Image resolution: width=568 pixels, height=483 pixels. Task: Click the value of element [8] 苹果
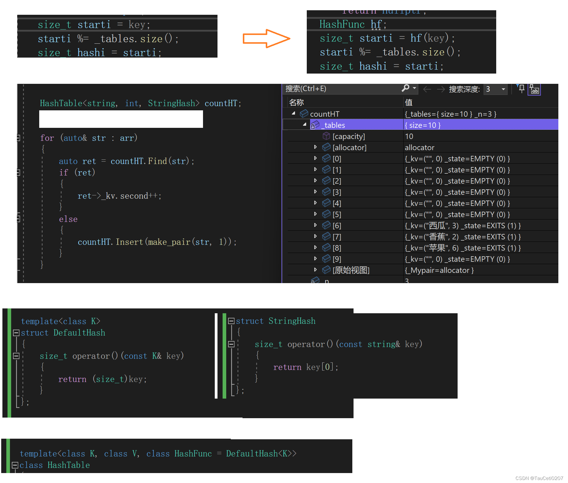(x=463, y=248)
